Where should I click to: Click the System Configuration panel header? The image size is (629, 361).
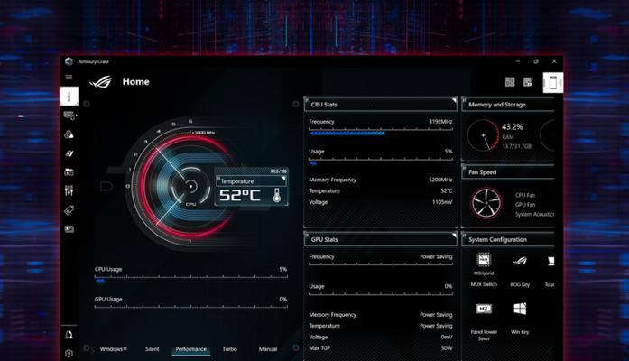[508, 239]
